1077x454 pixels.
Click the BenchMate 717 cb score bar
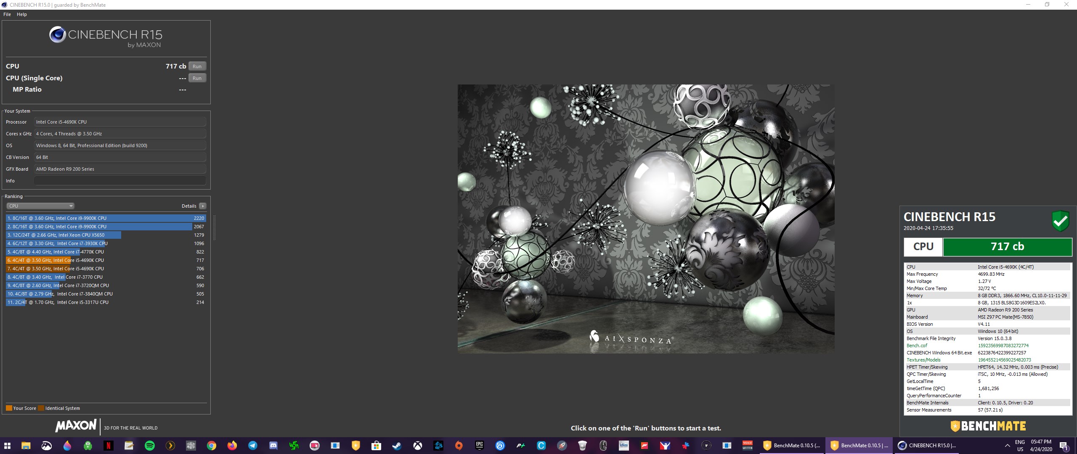(1007, 247)
